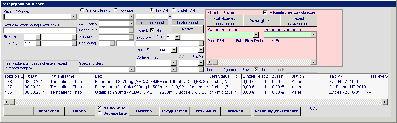Expand the Auftr-Geb. dropdown
397x123 pixels.
(131, 24)
